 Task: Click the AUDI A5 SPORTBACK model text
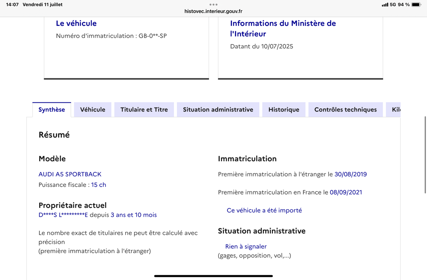click(70, 174)
